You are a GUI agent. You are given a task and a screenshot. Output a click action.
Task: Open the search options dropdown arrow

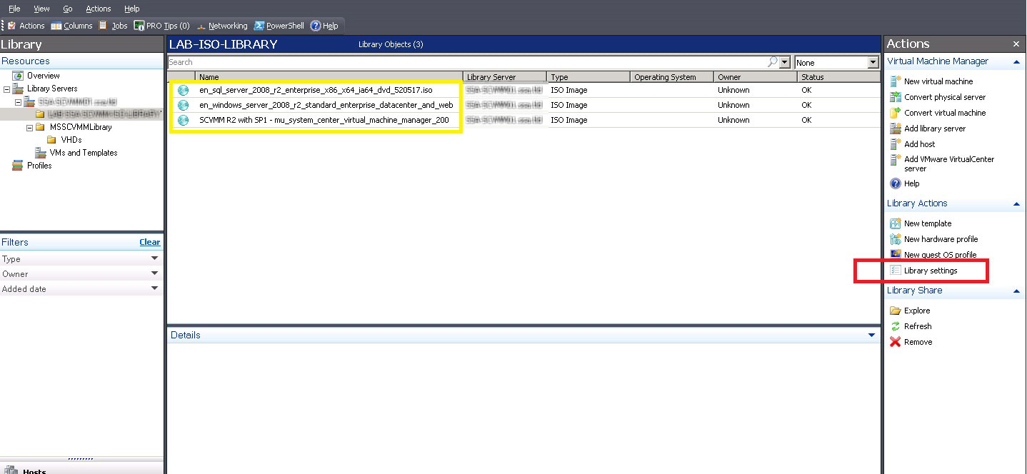pyautogui.click(x=786, y=63)
